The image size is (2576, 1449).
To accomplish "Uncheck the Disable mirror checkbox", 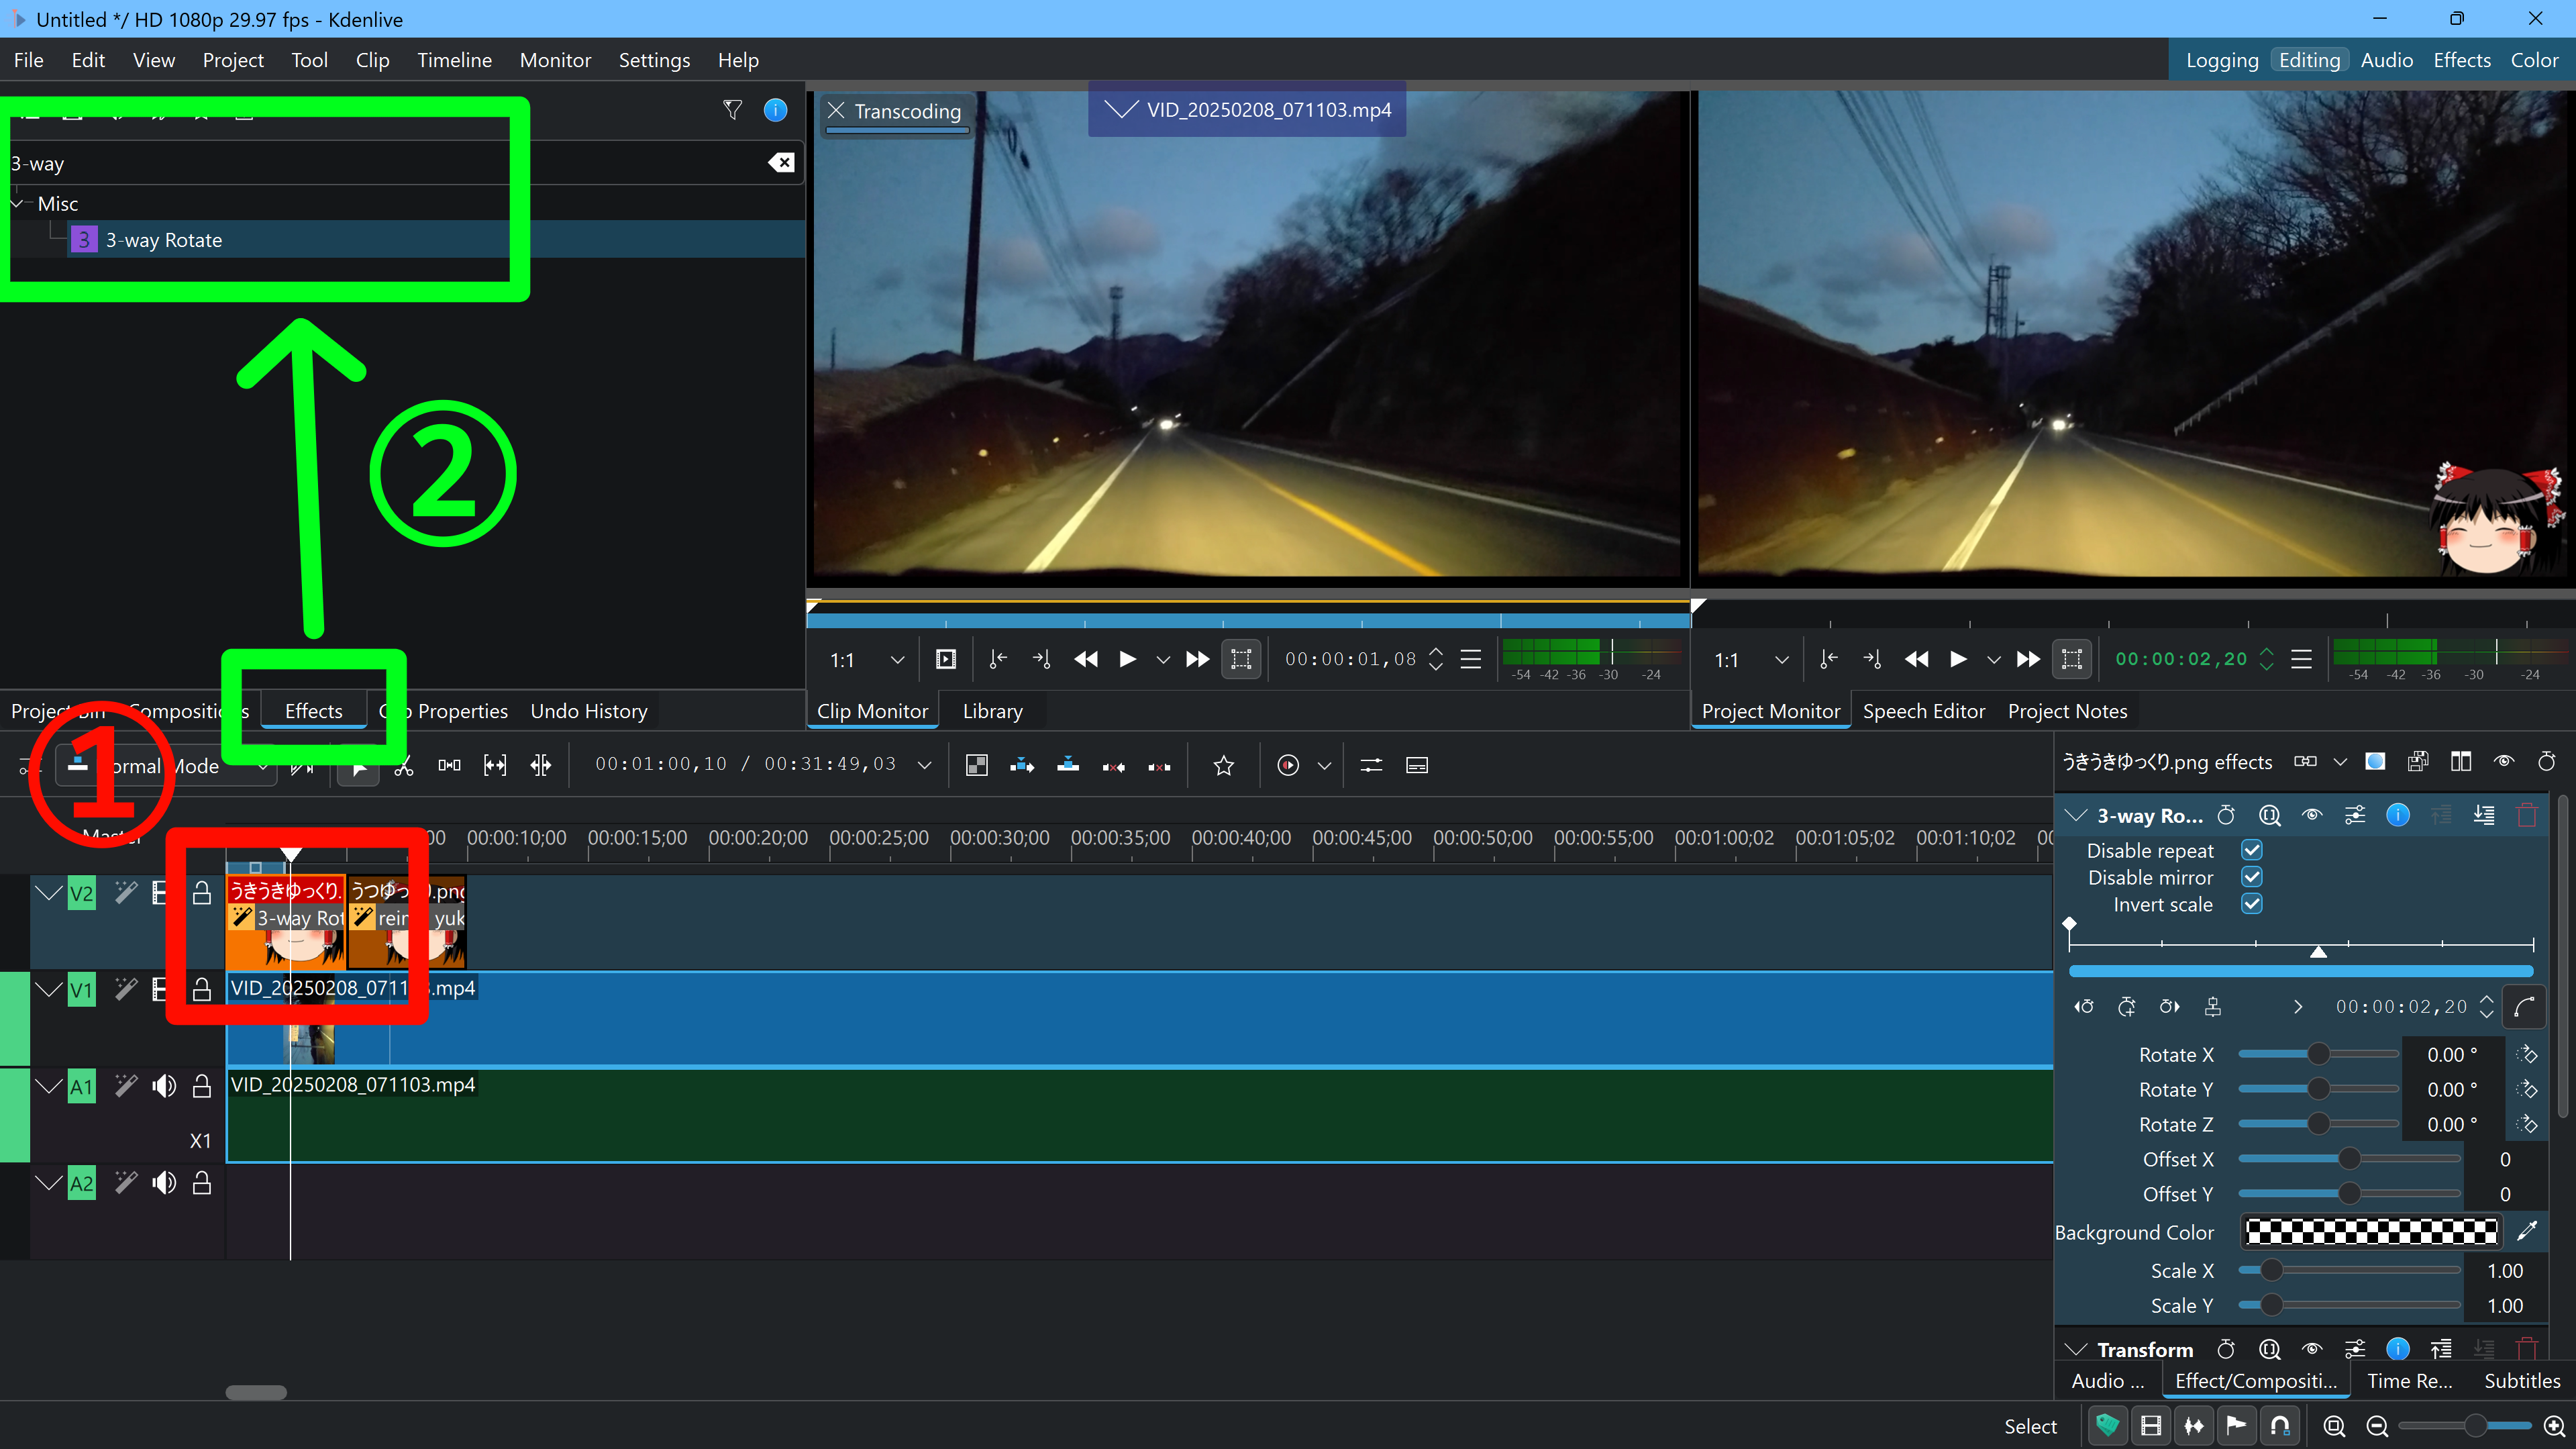I will tap(2252, 877).
